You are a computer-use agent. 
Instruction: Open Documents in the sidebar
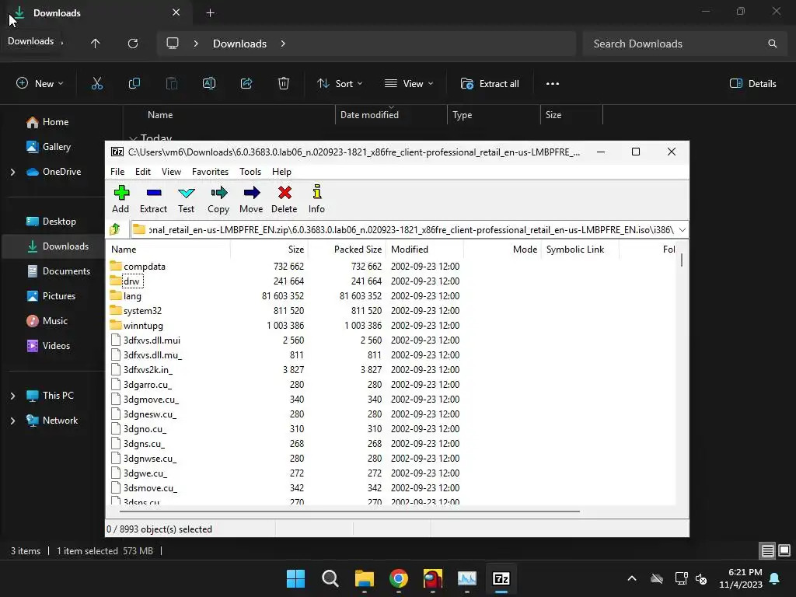point(66,271)
